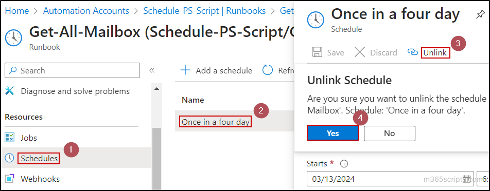Open the Home breadcrumb link

[x=17, y=11]
